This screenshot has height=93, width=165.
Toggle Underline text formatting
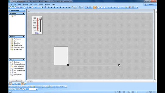tap(54, 7)
